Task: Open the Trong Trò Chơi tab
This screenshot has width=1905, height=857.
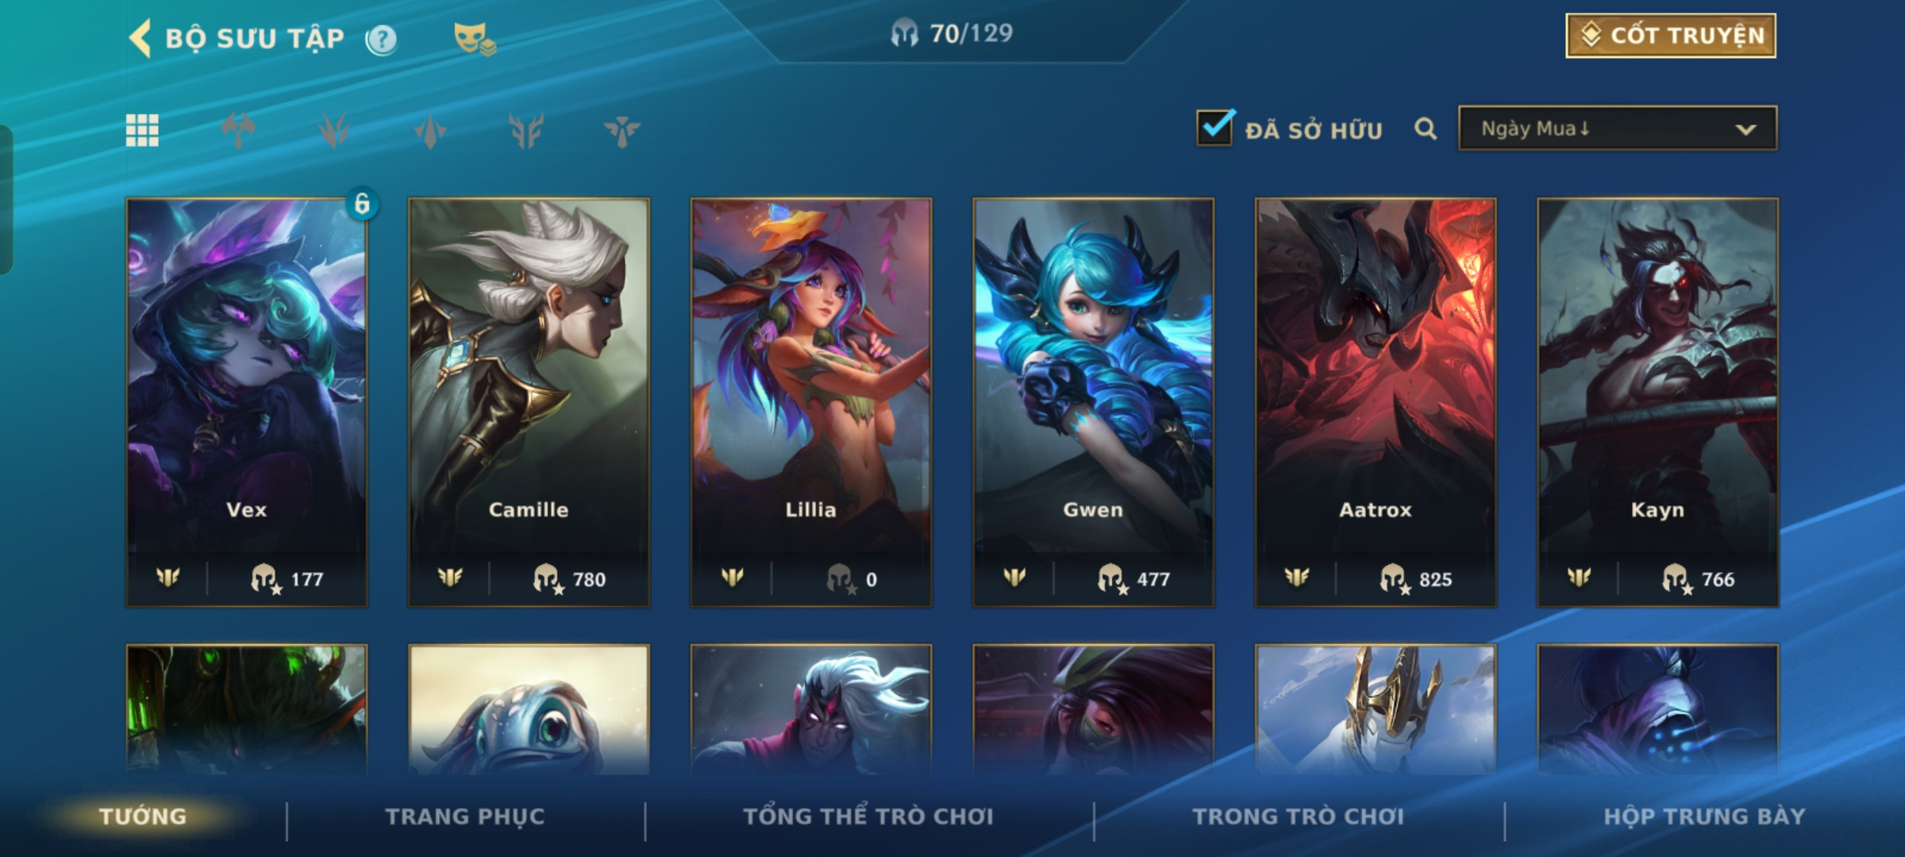Action: pyautogui.click(x=1299, y=817)
